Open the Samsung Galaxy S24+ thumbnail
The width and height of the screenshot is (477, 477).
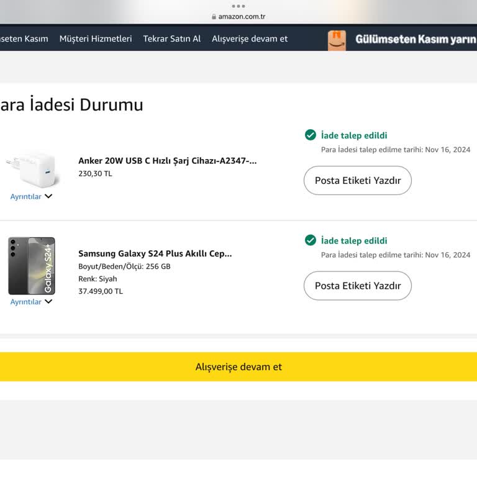(x=32, y=266)
